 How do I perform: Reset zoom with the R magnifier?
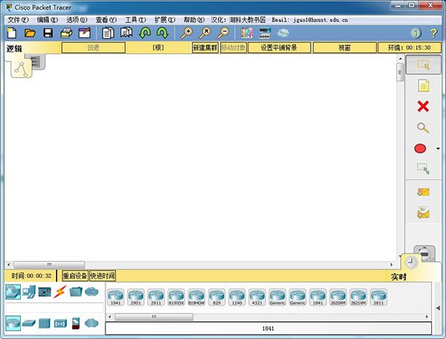pos(205,33)
